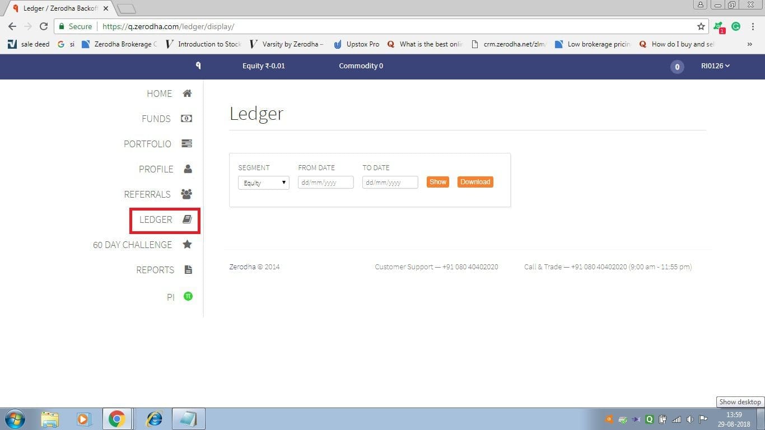Click the Show desktop button
Screen dimensions: 765x430
pyautogui.click(x=761, y=419)
